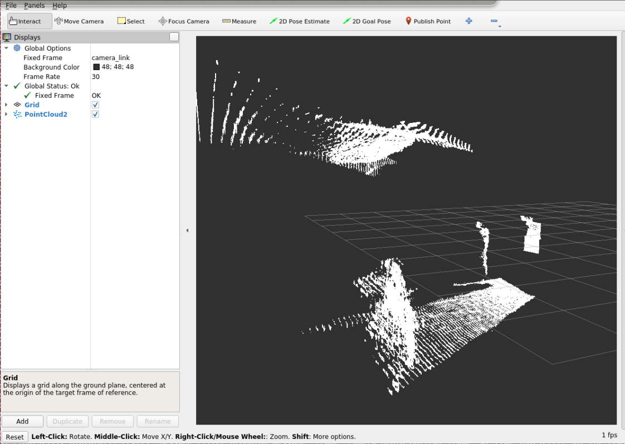Open the File menu
Screen dimensions: 625x444
tap(11, 5)
